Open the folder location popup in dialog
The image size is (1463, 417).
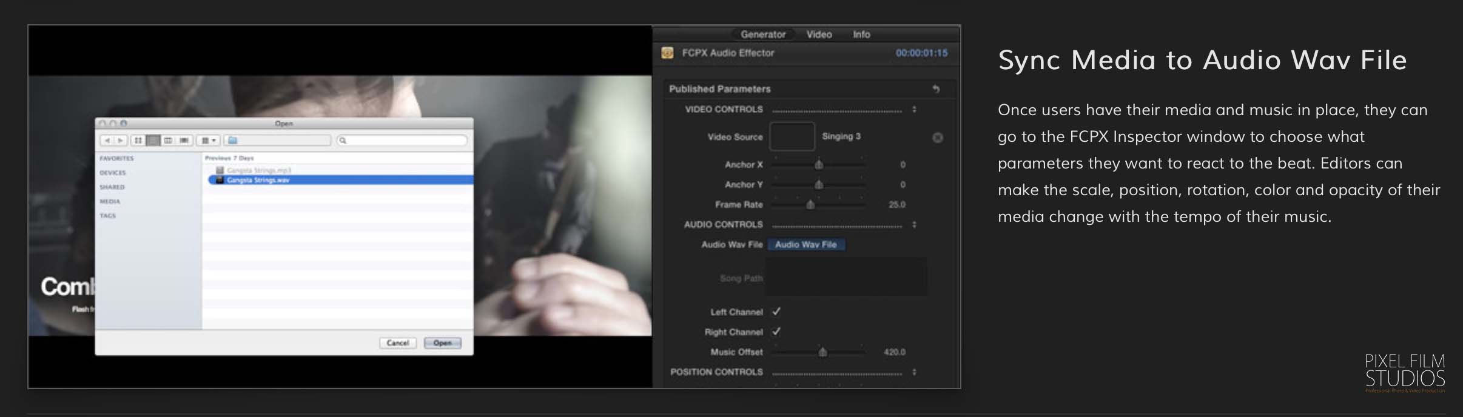point(277,141)
